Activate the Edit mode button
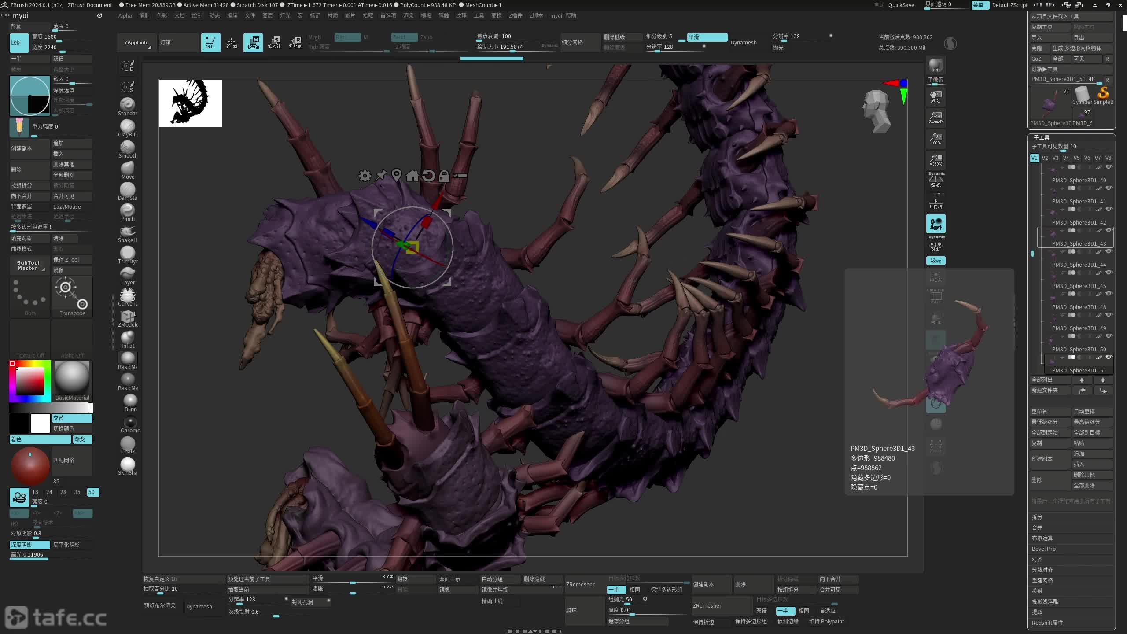Screen dimensions: 1127x634 click(210, 42)
